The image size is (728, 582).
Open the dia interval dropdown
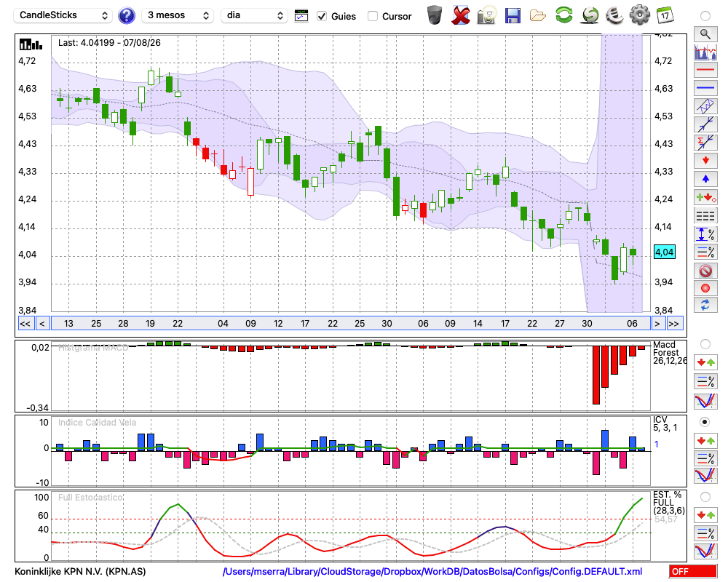[x=254, y=15]
